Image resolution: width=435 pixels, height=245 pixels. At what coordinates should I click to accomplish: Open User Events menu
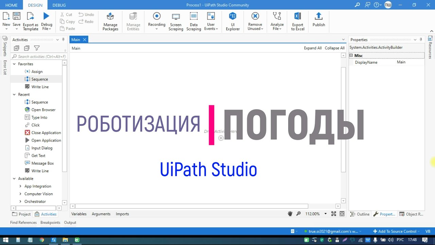tap(211, 21)
